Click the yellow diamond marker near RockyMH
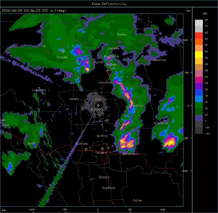This screenshot has width=218, height=213. pos(63,52)
